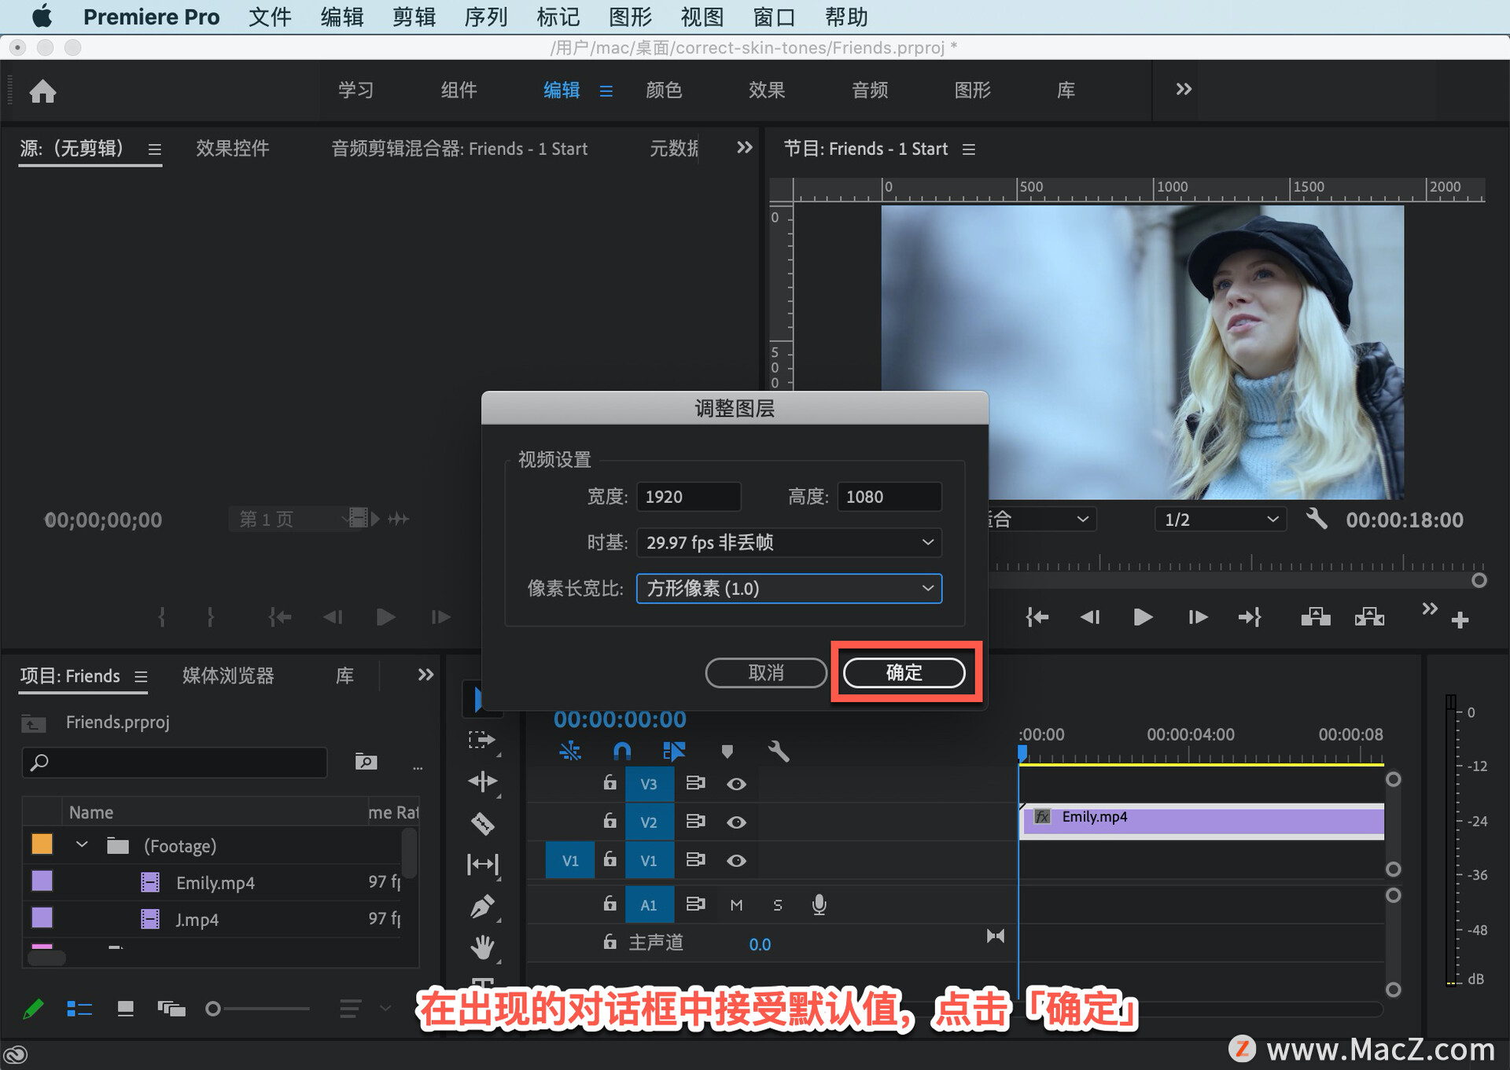Click the Home icon in the top bar
Screen dimensions: 1510x1070
42,90
